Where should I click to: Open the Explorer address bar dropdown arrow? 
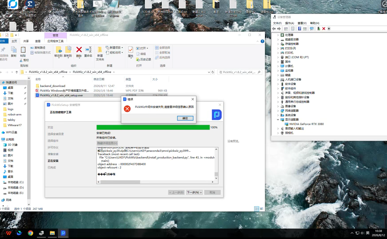tap(209, 72)
